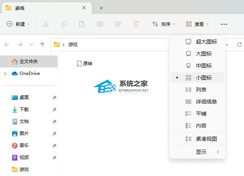This screenshot has width=244, height=176.
Task: Open 下载 folder in sidebar
Action: point(24,110)
